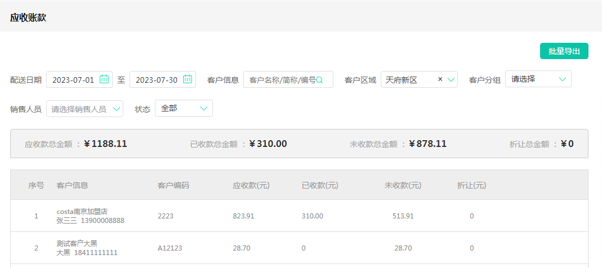
Task: Open the 状态 dropdown showing 全部
Action: pyautogui.click(x=184, y=108)
